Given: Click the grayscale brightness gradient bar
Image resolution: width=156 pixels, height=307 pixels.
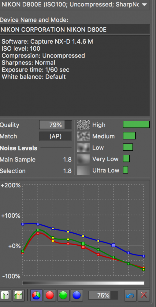Looking at the screenshot, I should [83, 283].
